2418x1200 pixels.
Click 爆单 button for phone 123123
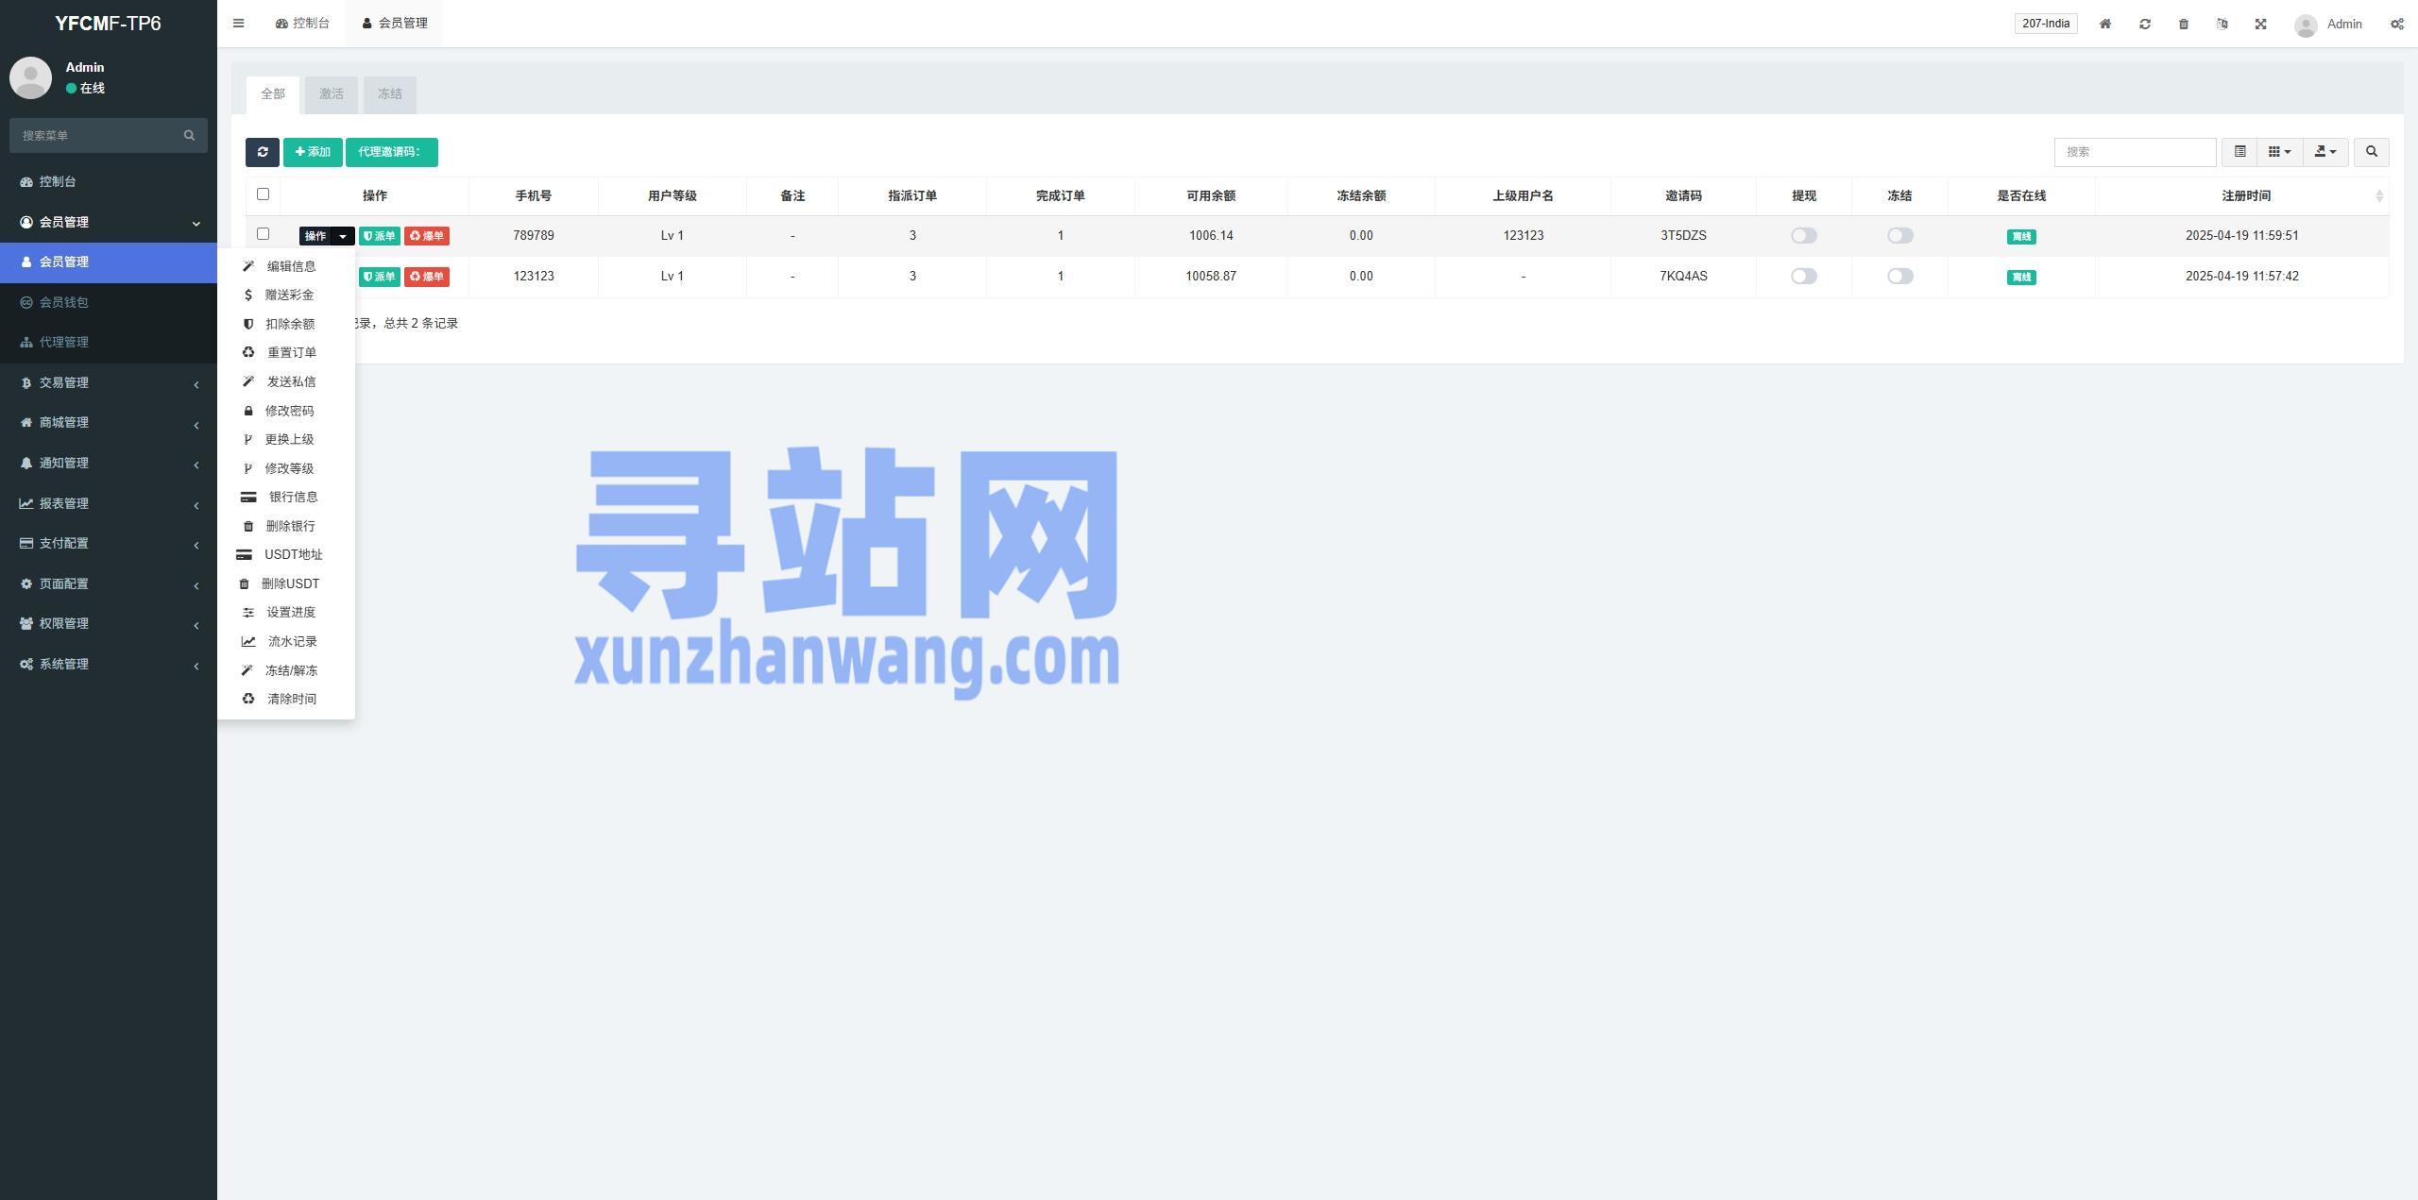[x=427, y=277]
